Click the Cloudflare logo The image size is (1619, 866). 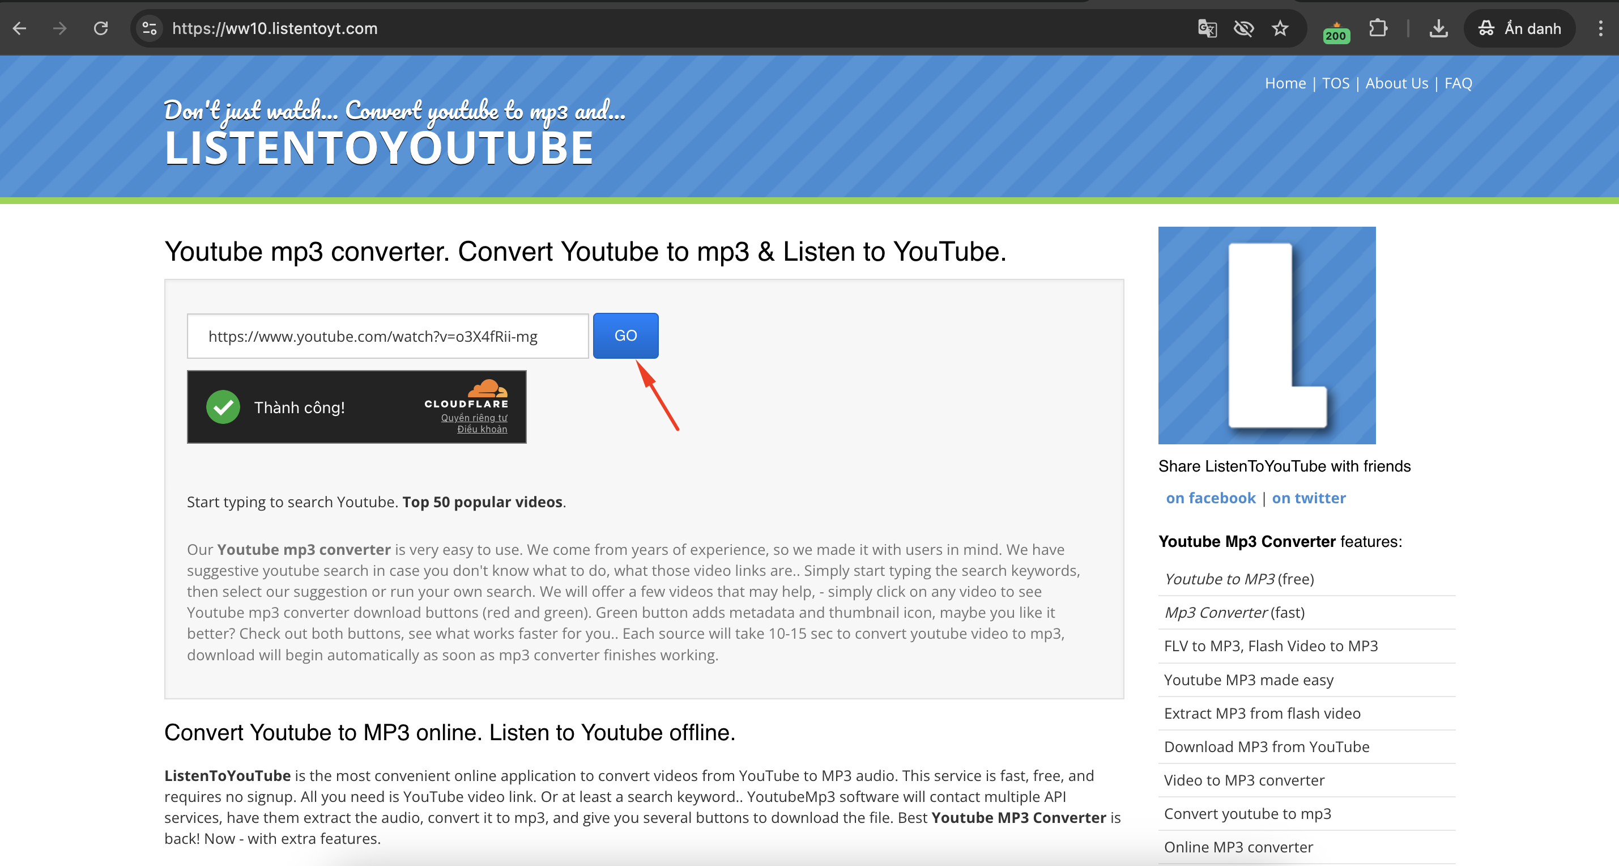coord(466,393)
